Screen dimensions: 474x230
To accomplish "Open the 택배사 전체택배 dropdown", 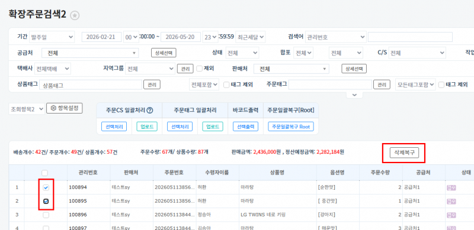I will coord(53,69).
